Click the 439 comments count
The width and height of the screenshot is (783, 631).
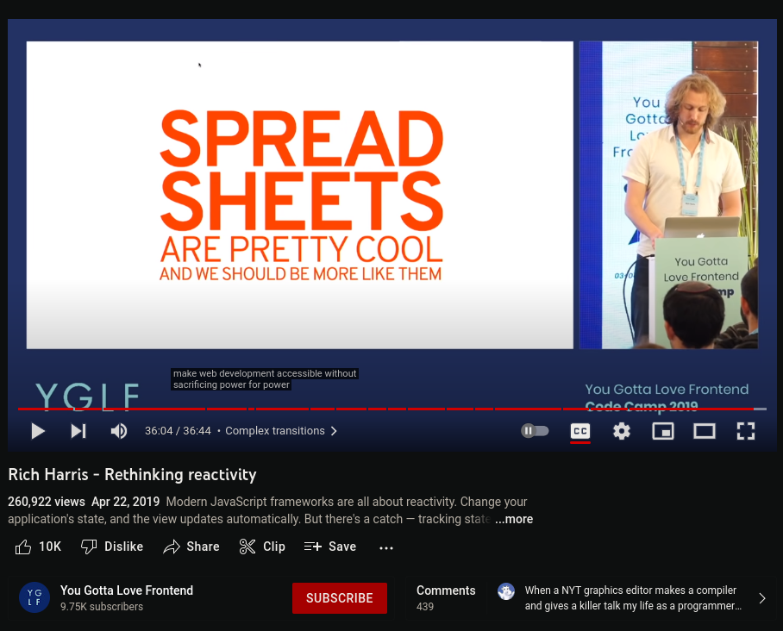(x=425, y=607)
